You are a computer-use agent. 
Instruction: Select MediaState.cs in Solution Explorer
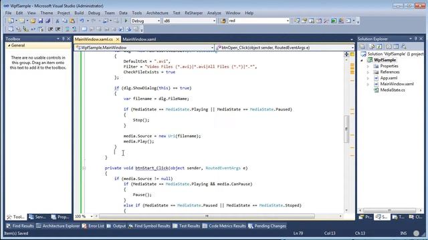[393, 90]
